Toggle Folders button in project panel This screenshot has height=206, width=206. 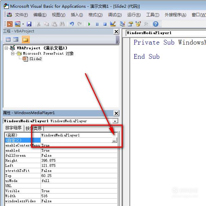tap(26, 40)
